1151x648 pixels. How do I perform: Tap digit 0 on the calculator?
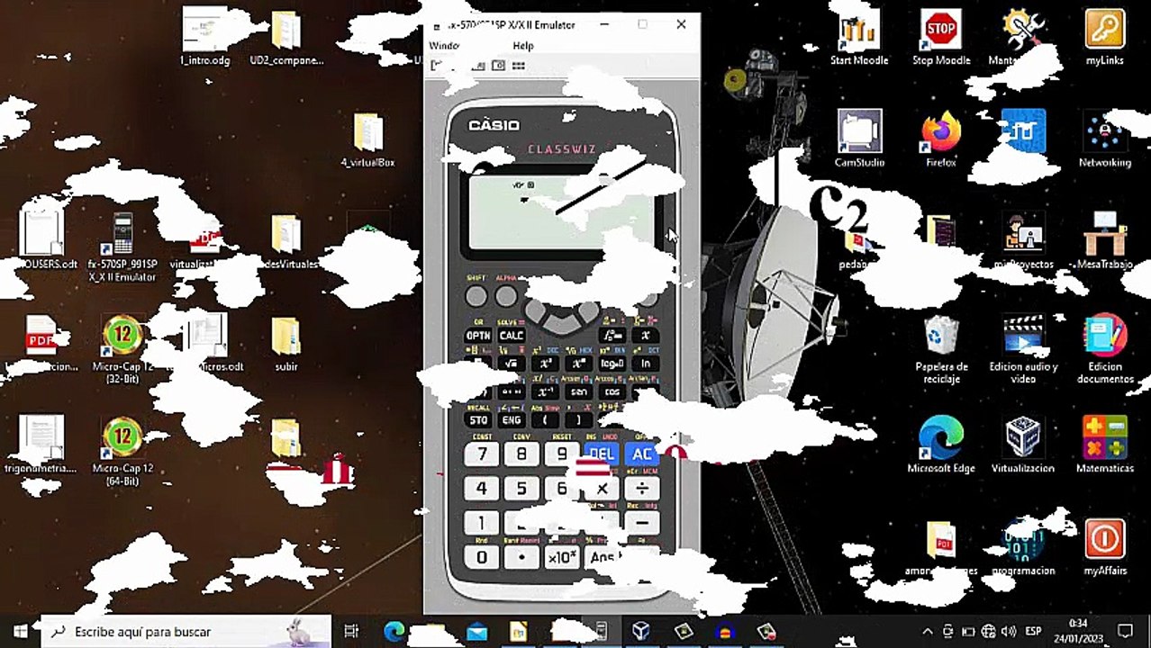point(482,558)
